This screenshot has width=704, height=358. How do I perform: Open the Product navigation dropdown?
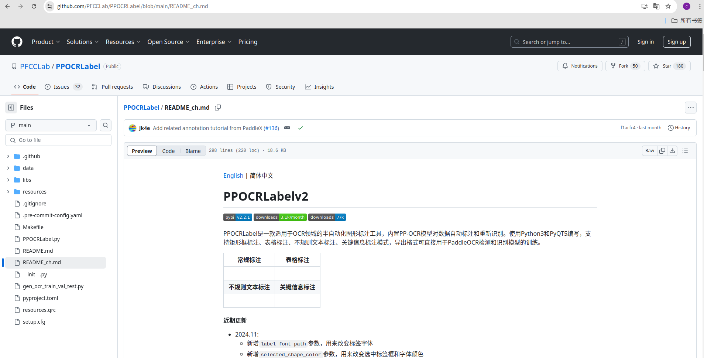coord(45,42)
